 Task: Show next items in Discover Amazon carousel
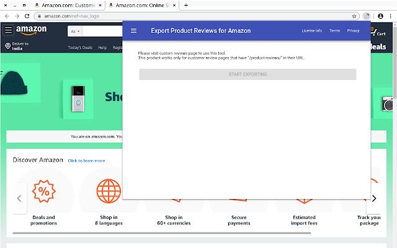point(374,198)
